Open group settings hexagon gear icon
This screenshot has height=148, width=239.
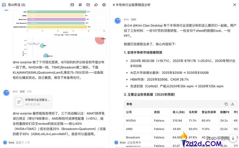pyautogui.click(x=104, y=5)
